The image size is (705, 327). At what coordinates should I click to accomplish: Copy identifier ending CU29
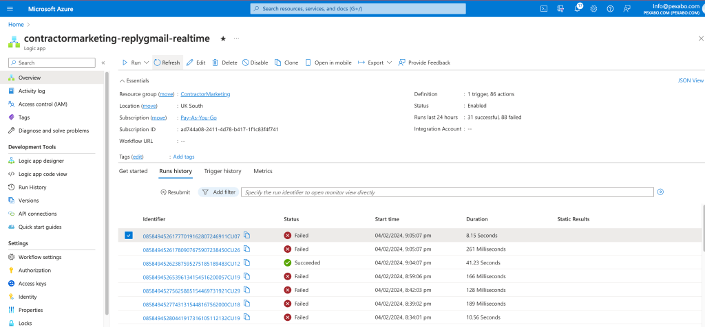click(247, 290)
